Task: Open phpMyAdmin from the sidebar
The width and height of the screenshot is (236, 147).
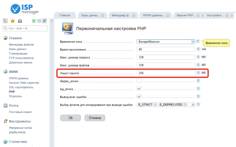Action: [17, 132]
